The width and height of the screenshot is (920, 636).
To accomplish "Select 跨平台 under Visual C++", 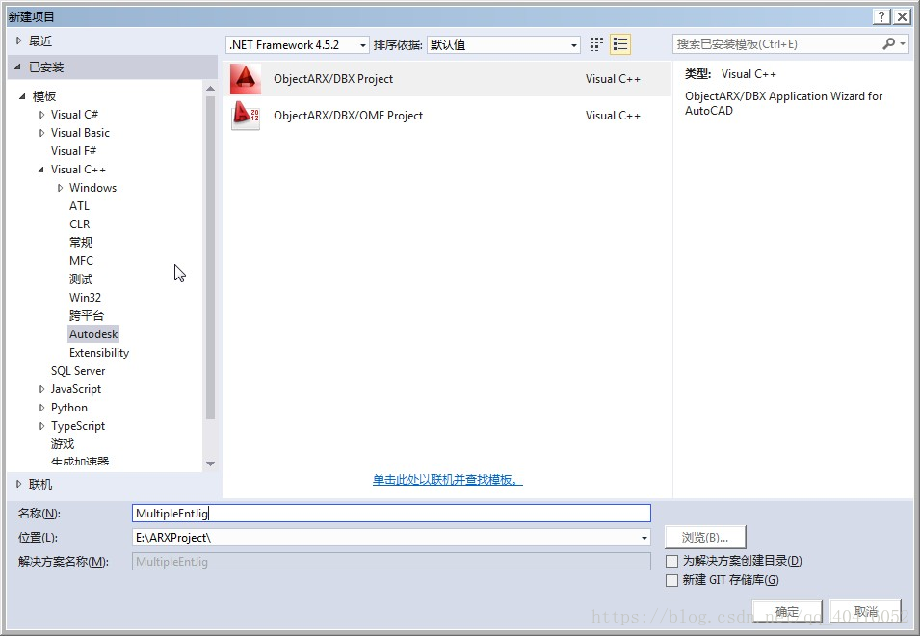I will click(x=87, y=316).
